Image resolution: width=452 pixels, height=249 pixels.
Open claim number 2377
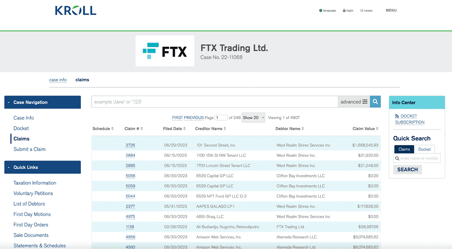(x=130, y=206)
